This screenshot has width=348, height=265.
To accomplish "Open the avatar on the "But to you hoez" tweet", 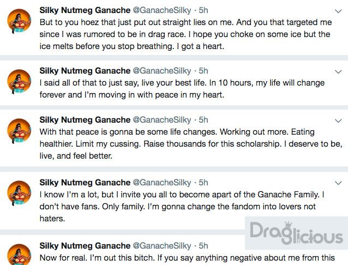I will coord(19,21).
